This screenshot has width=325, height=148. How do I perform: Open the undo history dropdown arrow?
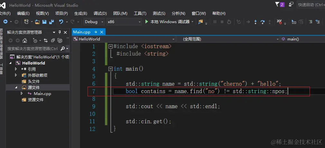point(67,22)
